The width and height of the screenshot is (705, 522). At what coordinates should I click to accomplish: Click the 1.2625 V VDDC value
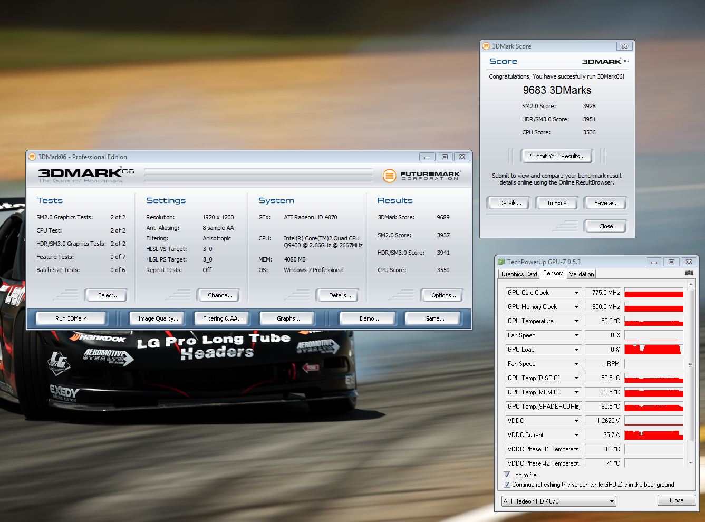(609, 421)
